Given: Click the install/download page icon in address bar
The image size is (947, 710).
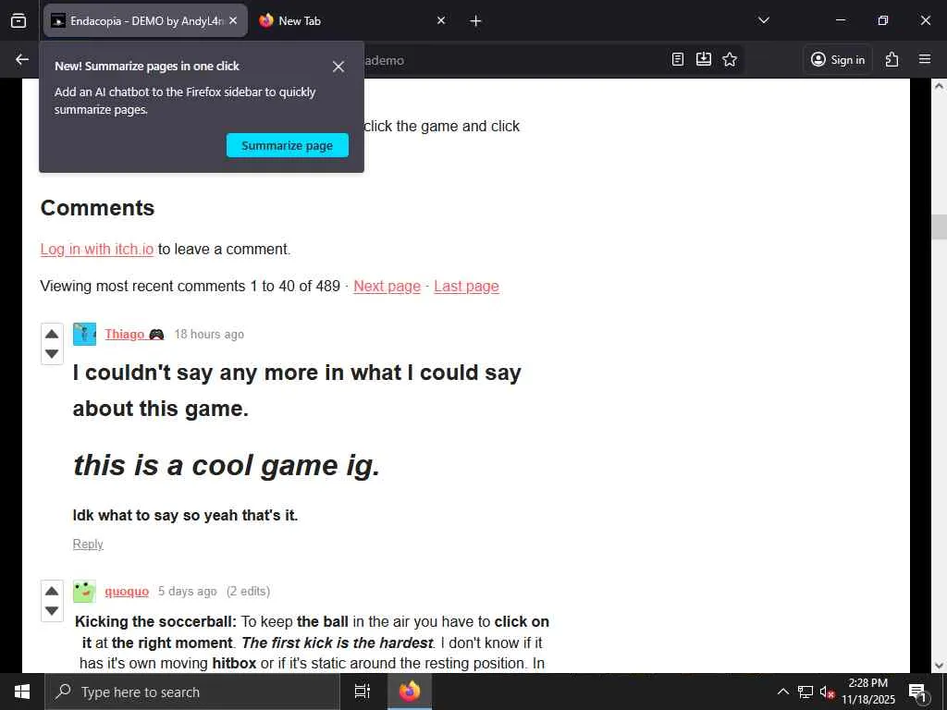Looking at the screenshot, I should [x=704, y=59].
